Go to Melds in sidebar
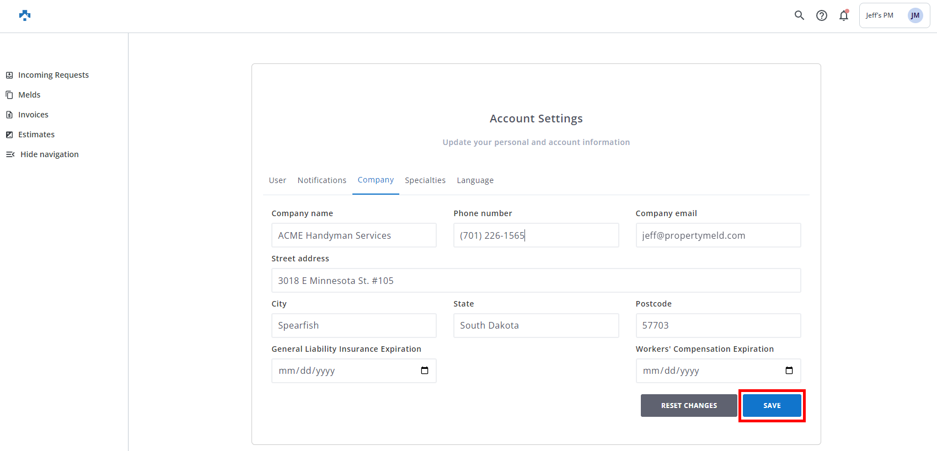 [29, 95]
